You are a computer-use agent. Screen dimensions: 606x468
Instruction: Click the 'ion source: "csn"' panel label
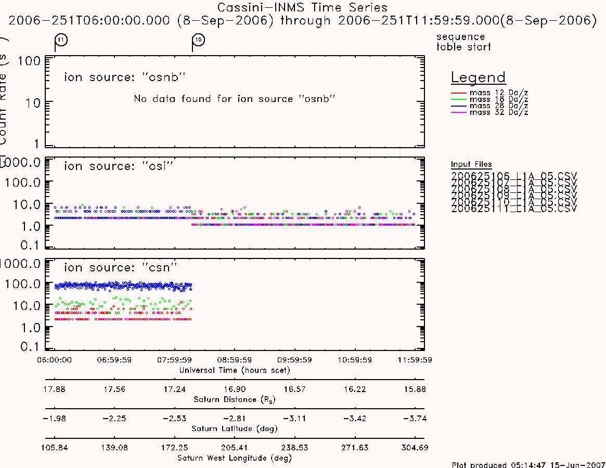pos(120,267)
